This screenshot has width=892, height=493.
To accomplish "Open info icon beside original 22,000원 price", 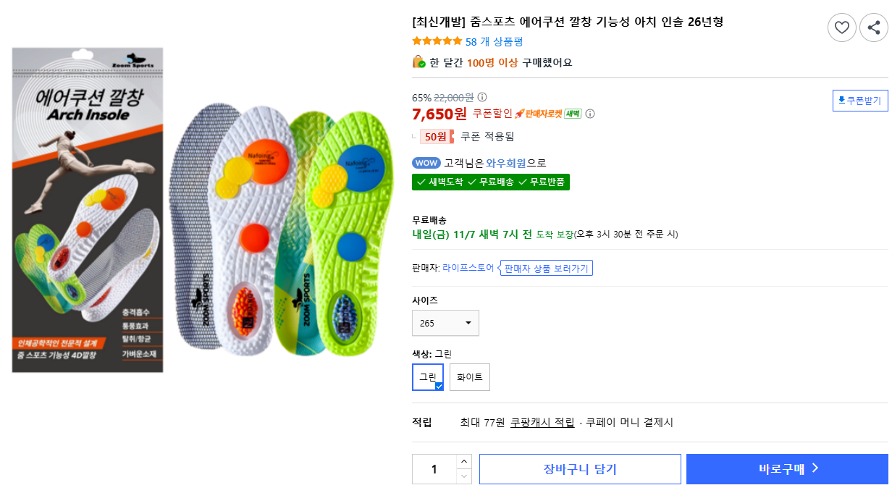I will (x=482, y=97).
